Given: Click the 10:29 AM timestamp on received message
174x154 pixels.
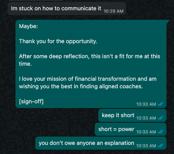Looking at the screenshot, I should click(x=113, y=11).
